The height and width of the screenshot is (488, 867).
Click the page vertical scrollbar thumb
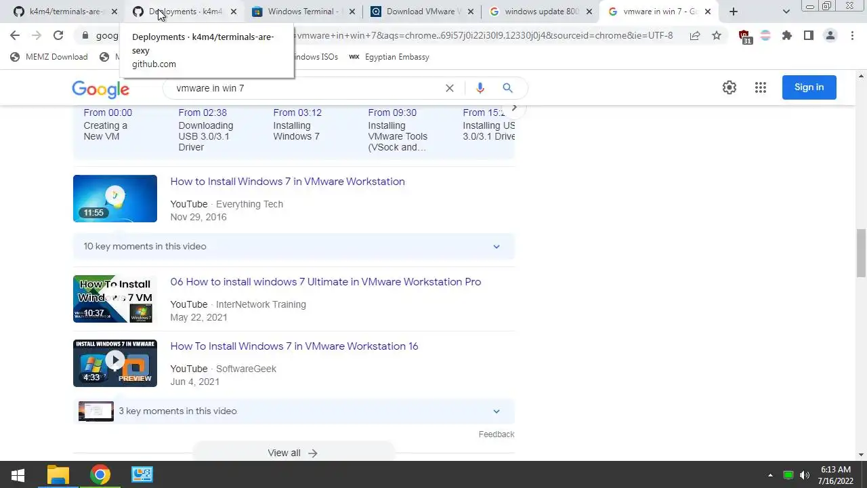pos(861,253)
